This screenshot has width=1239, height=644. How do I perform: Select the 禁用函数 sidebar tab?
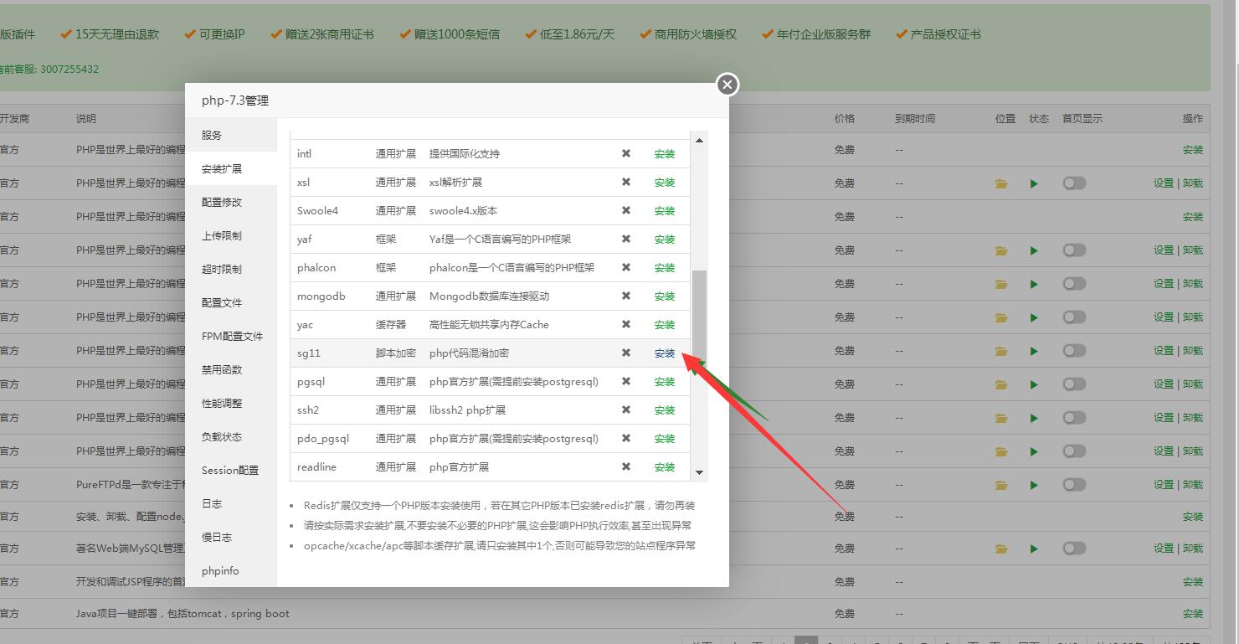[222, 369]
